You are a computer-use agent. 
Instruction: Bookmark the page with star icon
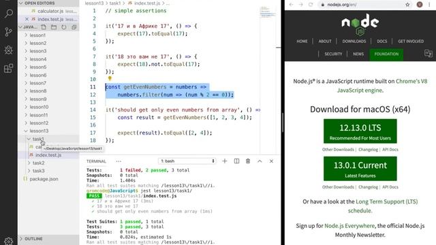tap(407, 5)
